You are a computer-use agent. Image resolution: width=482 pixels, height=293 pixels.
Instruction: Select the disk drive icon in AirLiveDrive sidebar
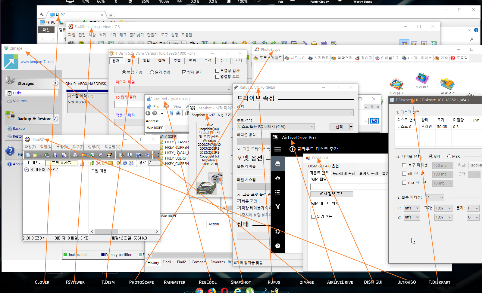click(x=278, y=163)
